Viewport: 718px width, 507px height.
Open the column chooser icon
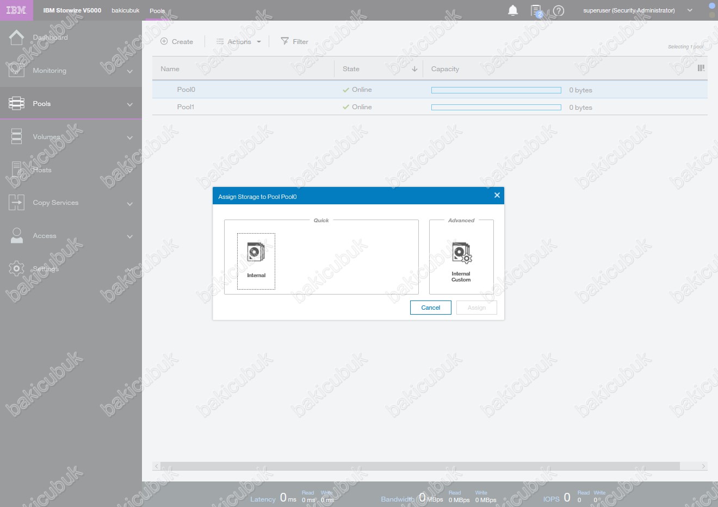tap(701, 68)
